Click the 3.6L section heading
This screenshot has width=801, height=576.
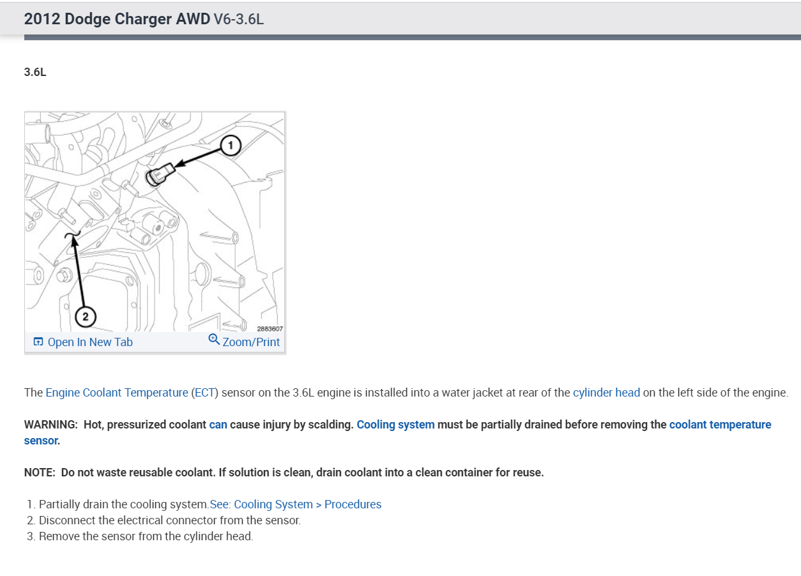35,72
